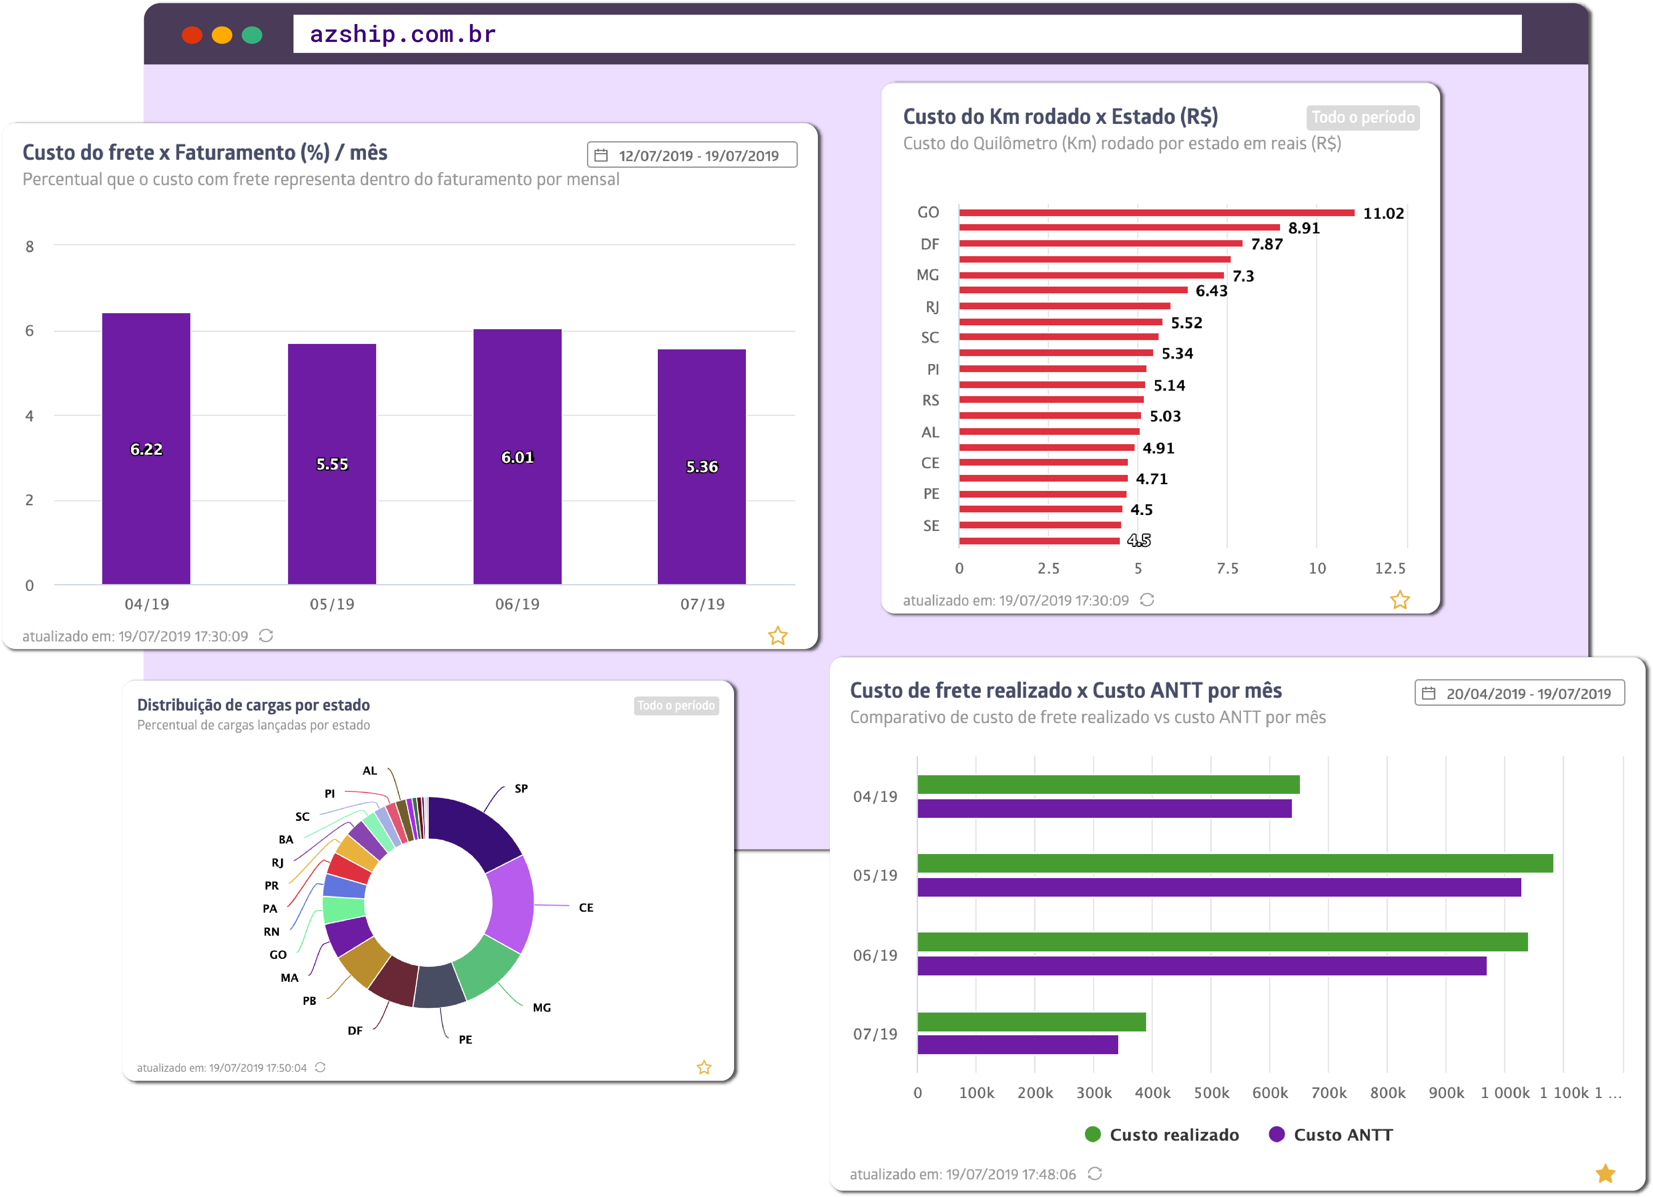Refresh the Distribuição de cargas por estado card

click(x=320, y=1067)
